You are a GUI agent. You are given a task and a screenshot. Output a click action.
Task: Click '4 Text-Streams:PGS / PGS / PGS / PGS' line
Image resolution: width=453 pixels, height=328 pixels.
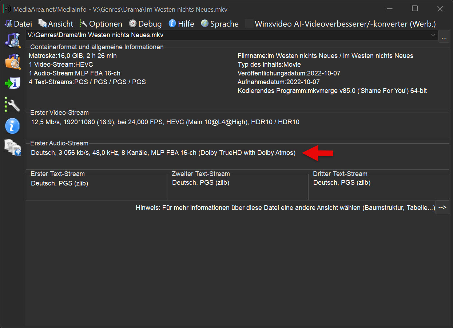click(87, 82)
